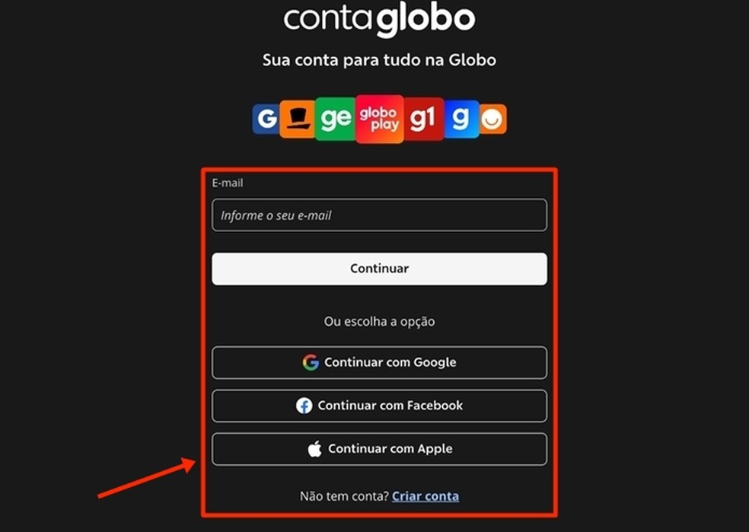749x532 pixels.
Task: Select the orange smiley face icon
Action: [492, 119]
